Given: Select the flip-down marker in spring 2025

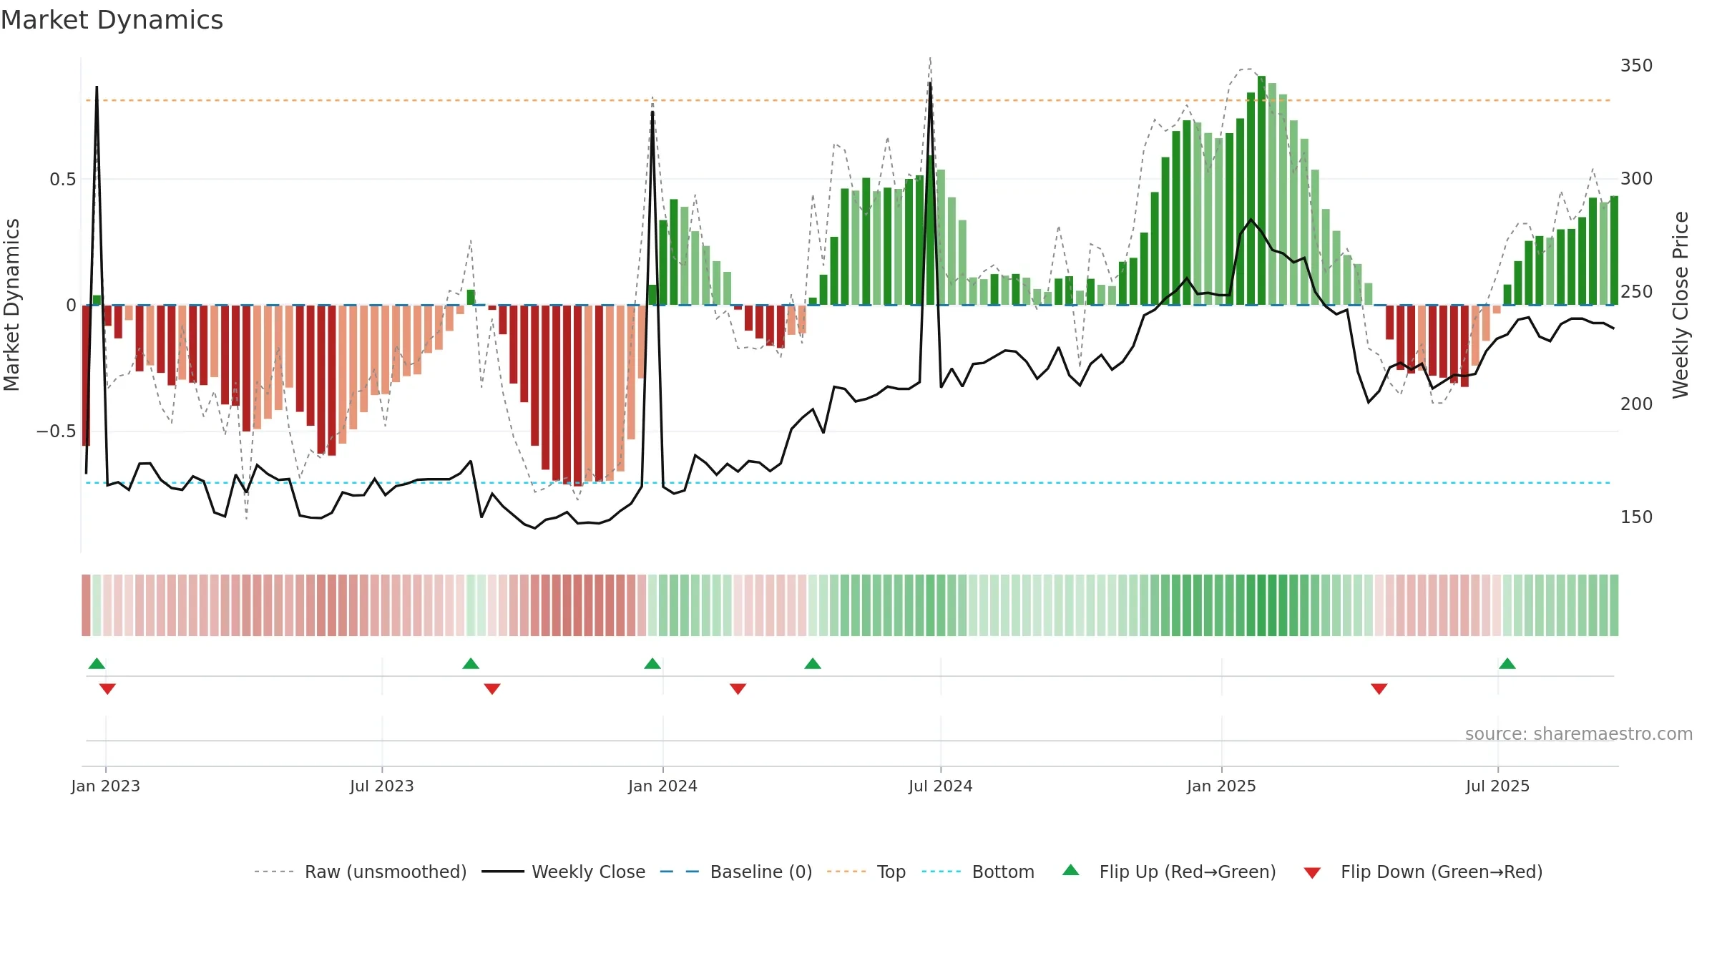Looking at the screenshot, I should point(1379,689).
